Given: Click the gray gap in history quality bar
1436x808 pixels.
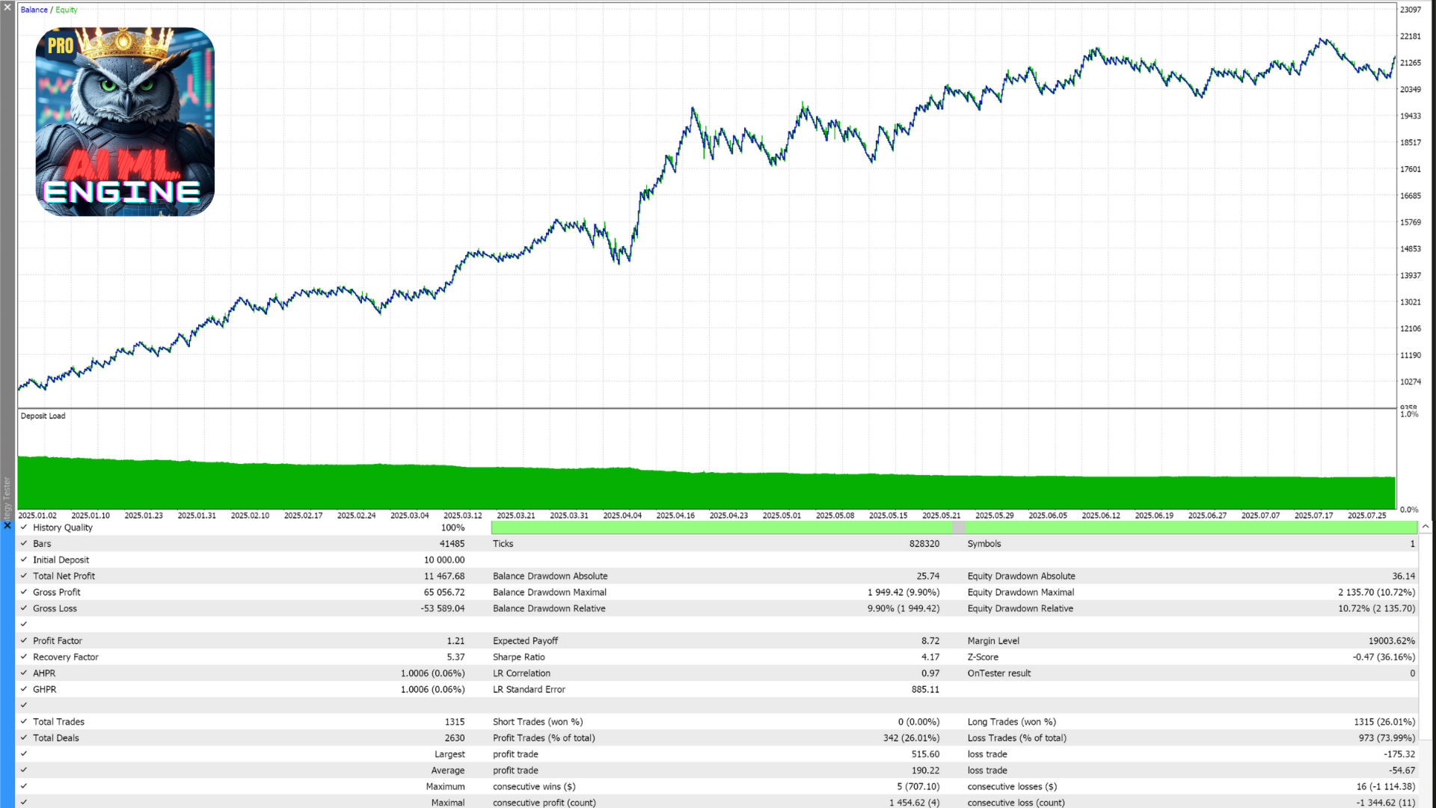Looking at the screenshot, I should pos(959,528).
